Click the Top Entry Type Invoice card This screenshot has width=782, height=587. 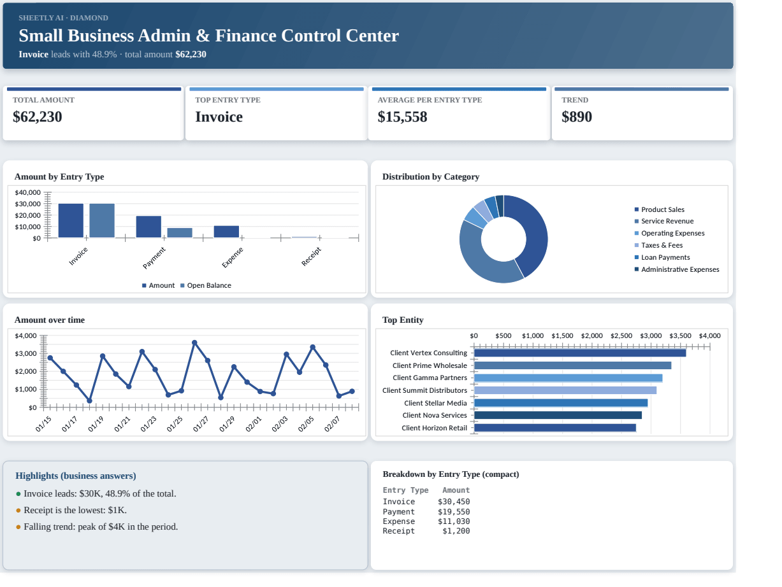[x=276, y=113]
